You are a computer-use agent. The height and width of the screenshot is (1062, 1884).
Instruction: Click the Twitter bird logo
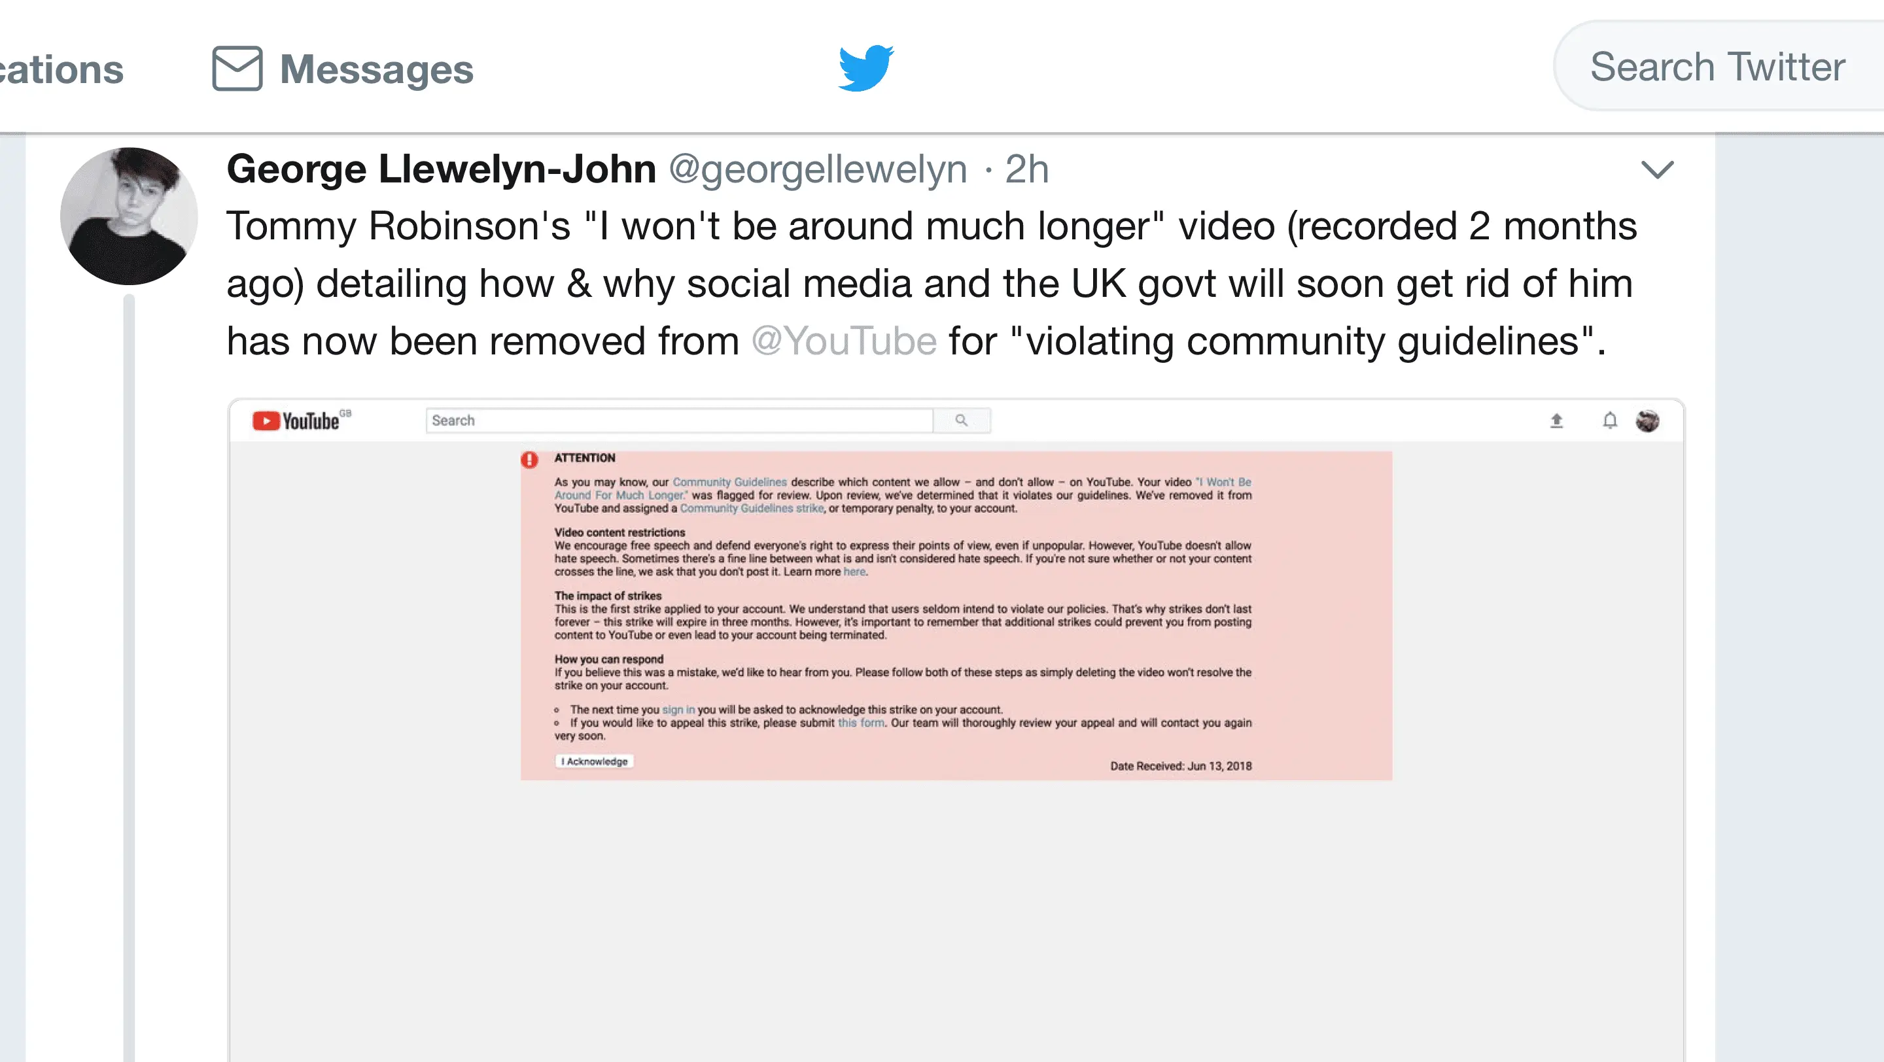(x=866, y=68)
